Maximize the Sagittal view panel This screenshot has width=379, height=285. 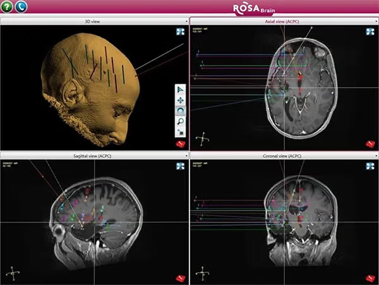(x=181, y=165)
